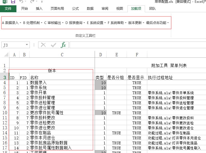This screenshot has height=153, width=206.
Task: Click the Save icon in quick access toolbar
Action: 13,2
